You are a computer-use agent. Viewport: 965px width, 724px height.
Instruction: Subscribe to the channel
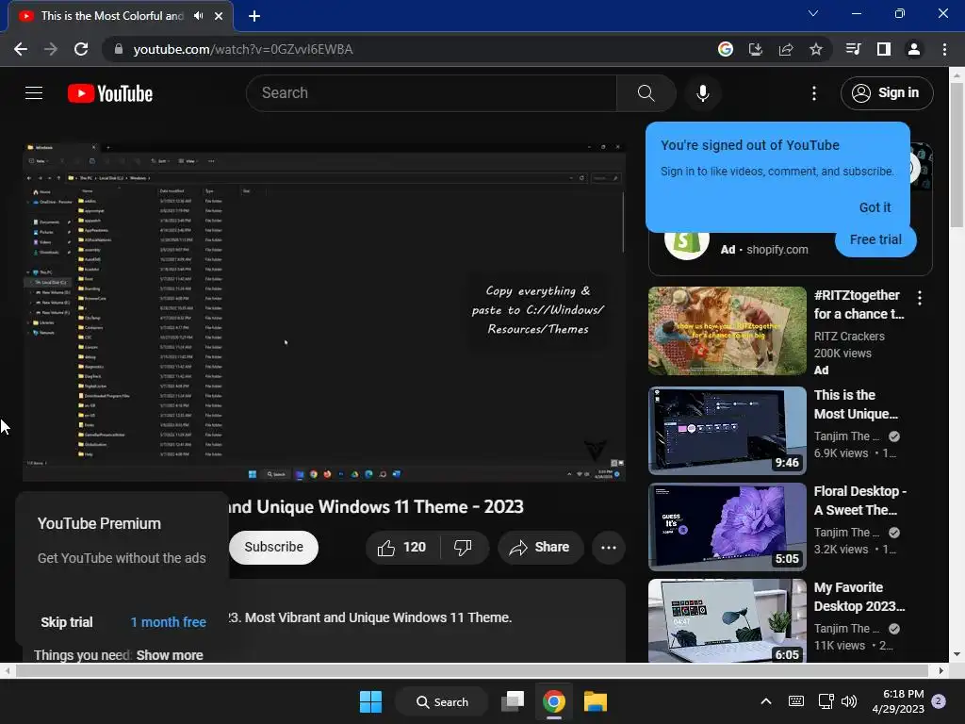click(274, 548)
